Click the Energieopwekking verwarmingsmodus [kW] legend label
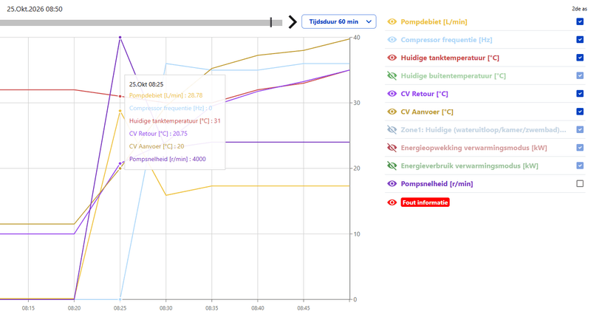 pyautogui.click(x=474, y=148)
